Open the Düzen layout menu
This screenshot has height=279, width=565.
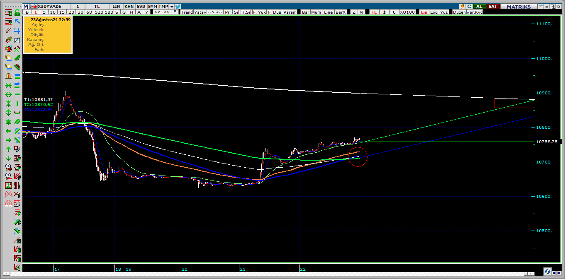pos(459,12)
